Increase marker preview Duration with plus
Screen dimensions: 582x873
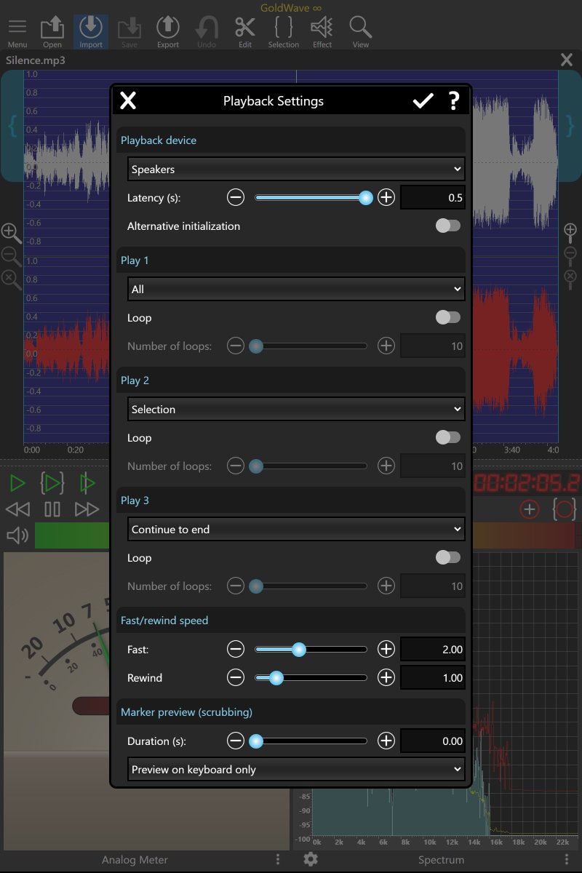point(386,741)
